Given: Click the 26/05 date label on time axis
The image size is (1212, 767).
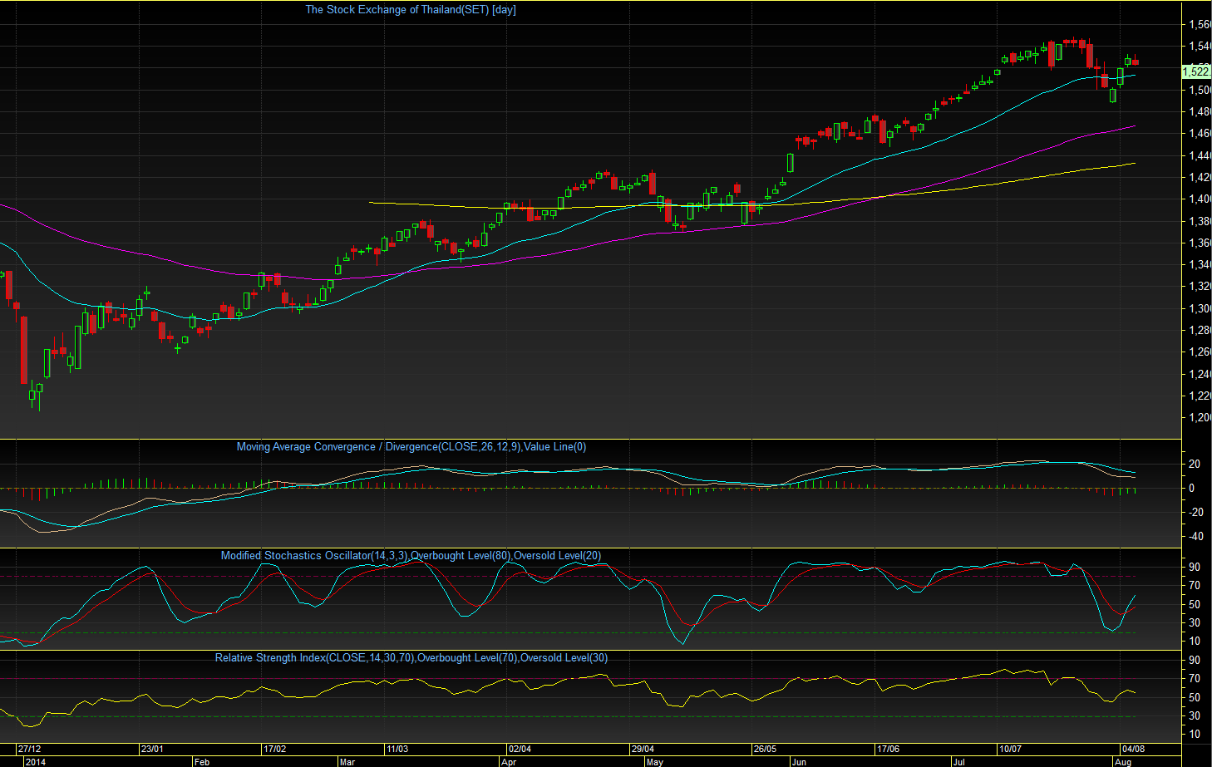Looking at the screenshot, I should pyautogui.click(x=765, y=749).
